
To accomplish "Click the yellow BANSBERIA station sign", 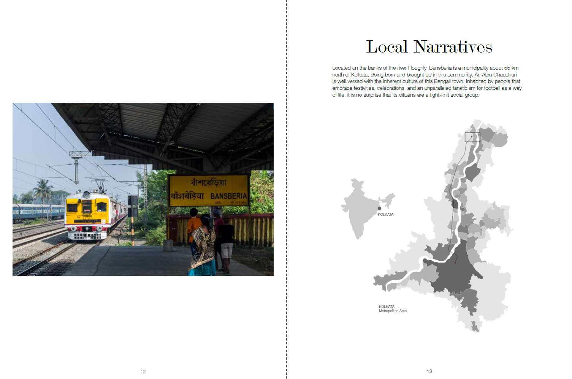I will 208,190.
